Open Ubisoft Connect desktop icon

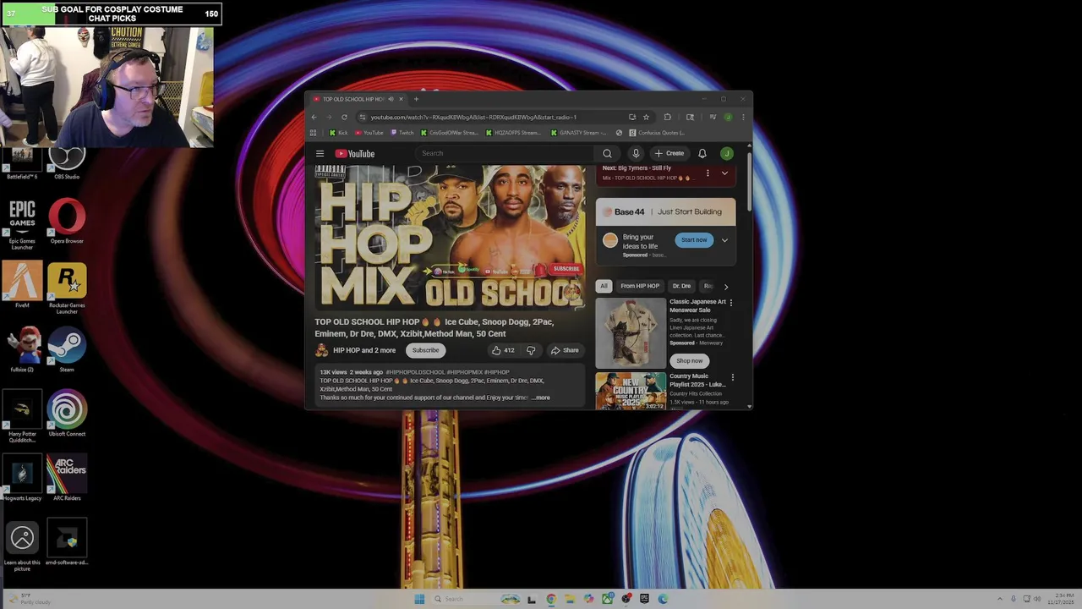67,414
